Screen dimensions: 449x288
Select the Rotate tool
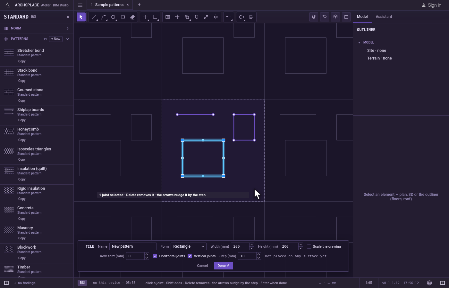coord(197,17)
